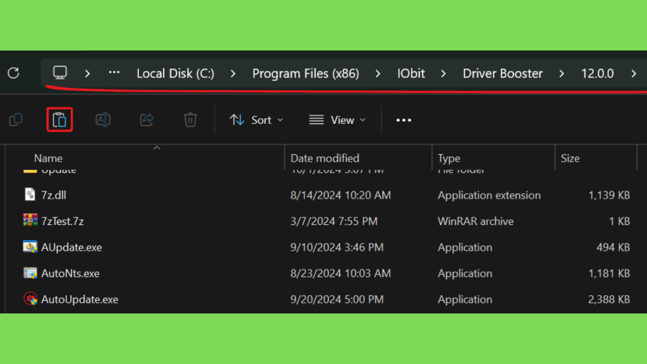Click the Share toolbar icon
This screenshot has height=364, width=647.
pos(147,119)
